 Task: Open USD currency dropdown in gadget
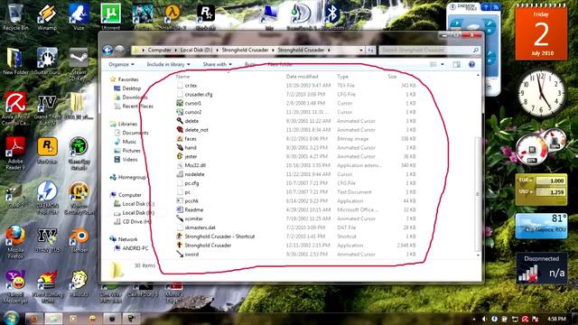pos(526,191)
